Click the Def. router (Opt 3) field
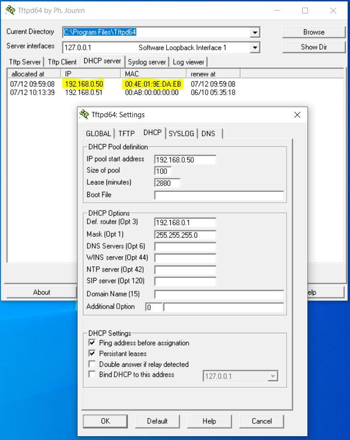 pyautogui.click(x=185, y=222)
